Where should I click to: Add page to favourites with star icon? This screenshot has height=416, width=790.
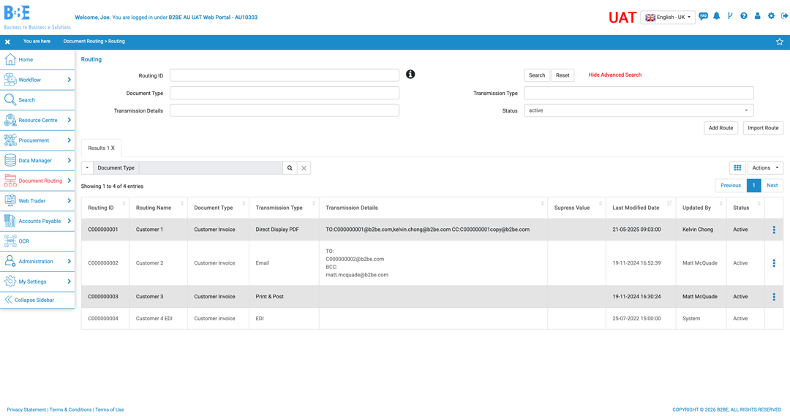coord(779,42)
